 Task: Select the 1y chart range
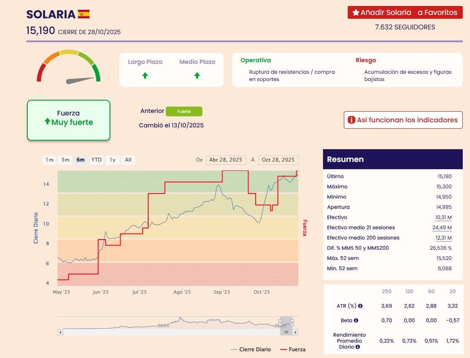tap(112, 160)
